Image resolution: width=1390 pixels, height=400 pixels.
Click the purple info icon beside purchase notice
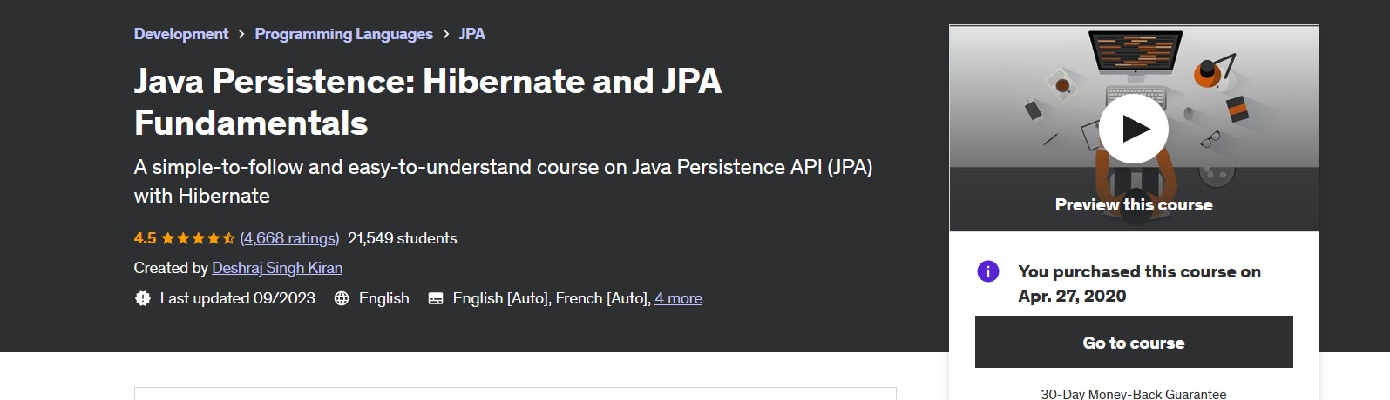tap(988, 271)
